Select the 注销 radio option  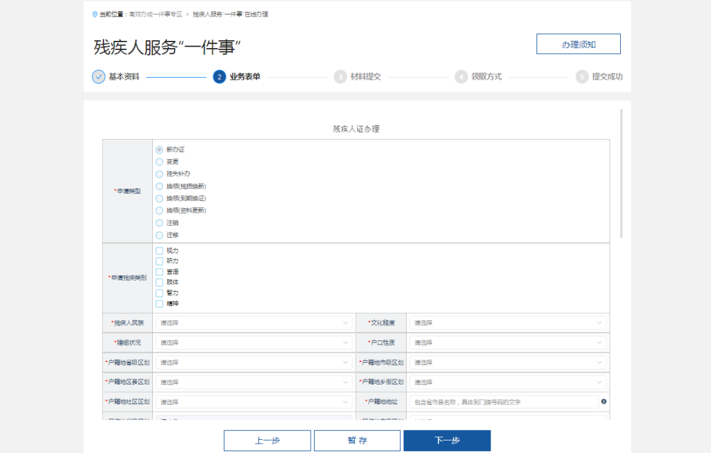coord(159,223)
